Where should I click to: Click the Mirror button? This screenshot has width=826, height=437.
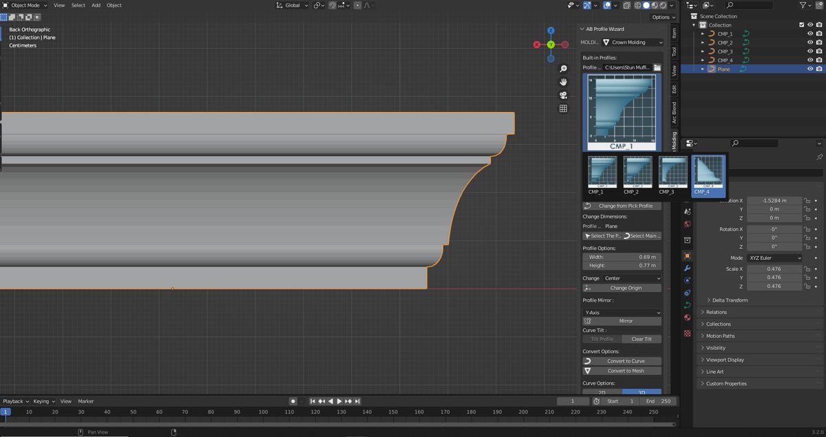click(622, 321)
